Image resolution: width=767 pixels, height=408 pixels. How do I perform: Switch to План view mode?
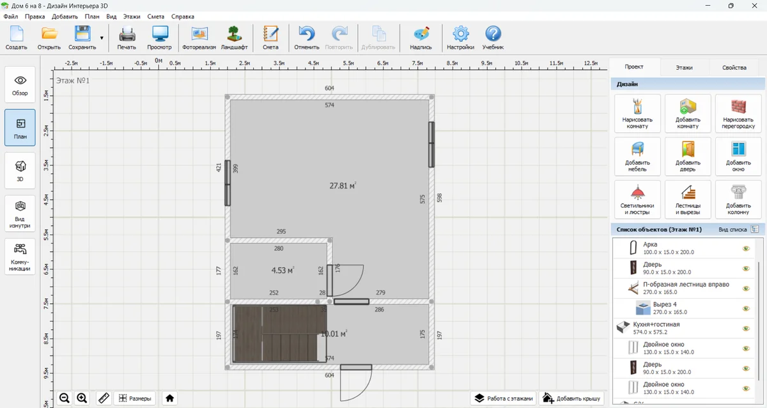coord(20,128)
